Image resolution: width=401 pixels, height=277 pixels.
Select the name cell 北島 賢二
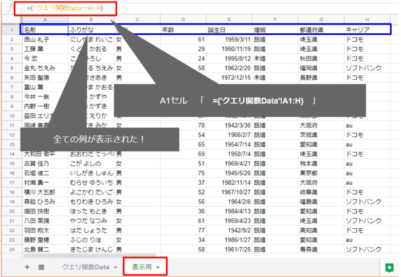[x=45, y=249]
